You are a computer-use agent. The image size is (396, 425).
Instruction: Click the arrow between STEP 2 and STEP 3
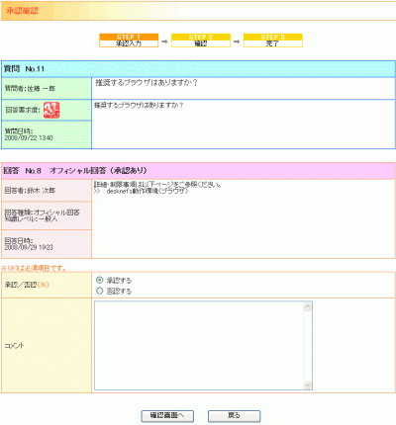pos(237,42)
